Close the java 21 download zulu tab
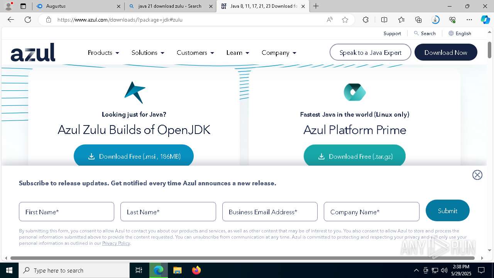Screen dimensions: 494x278 tap(211, 6)
